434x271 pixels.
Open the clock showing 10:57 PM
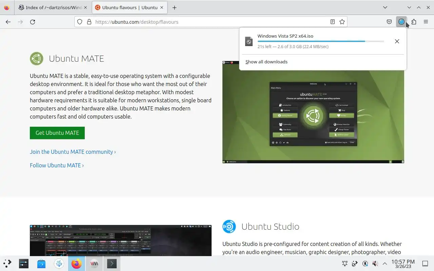click(403, 263)
